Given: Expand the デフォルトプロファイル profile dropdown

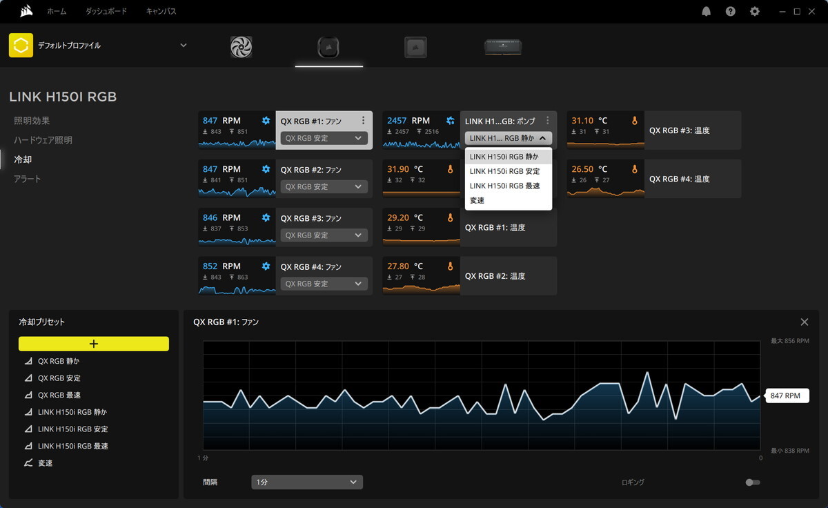Looking at the screenshot, I should click(x=184, y=46).
